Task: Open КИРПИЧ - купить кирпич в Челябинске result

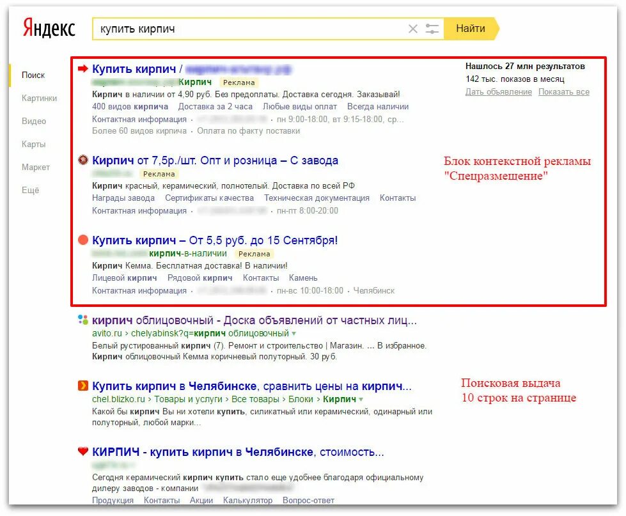Action: click(x=238, y=452)
